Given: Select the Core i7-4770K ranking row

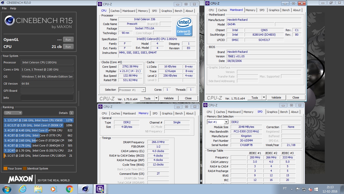Looking at the screenshot, I should pos(38,130).
